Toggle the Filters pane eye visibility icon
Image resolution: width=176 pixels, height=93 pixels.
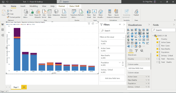120,24
